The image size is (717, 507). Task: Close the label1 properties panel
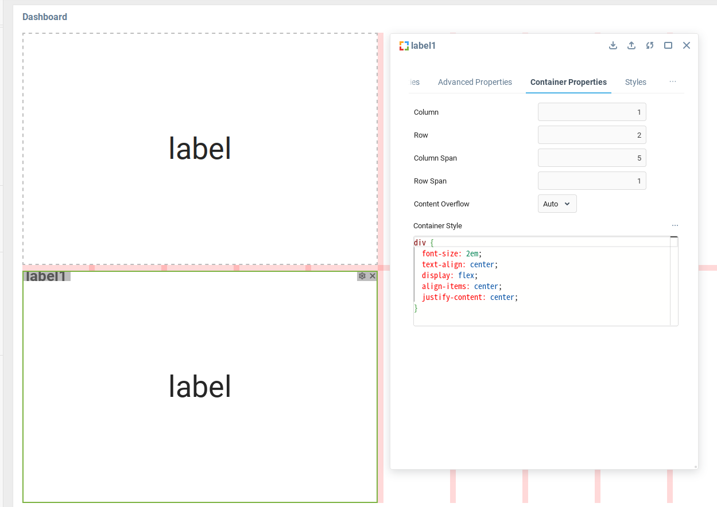(687, 46)
